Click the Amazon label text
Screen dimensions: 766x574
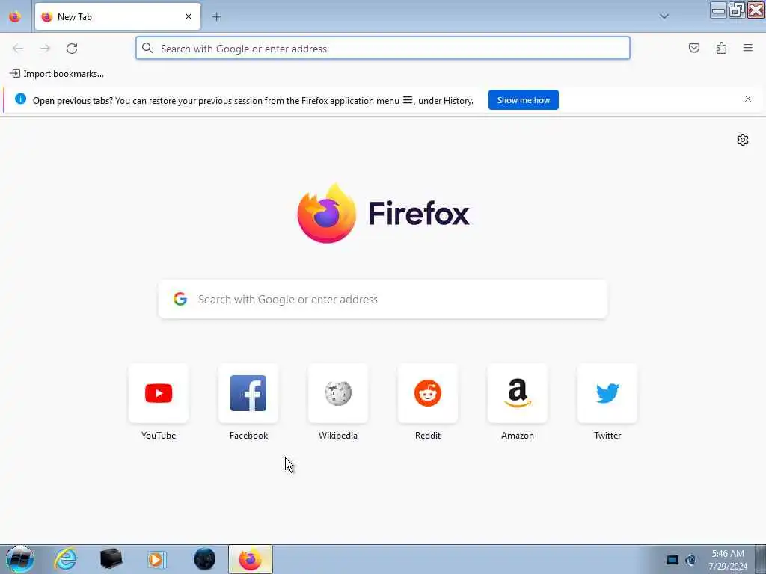click(518, 436)
